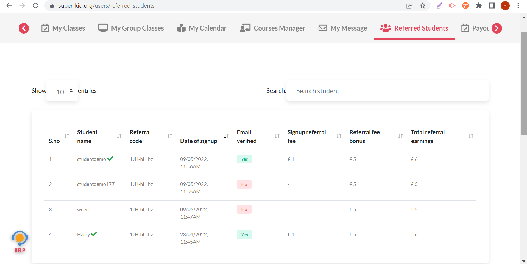
Task: Click the student name studentdemo177
Action: pyautogui.click(x=96, y=184)
